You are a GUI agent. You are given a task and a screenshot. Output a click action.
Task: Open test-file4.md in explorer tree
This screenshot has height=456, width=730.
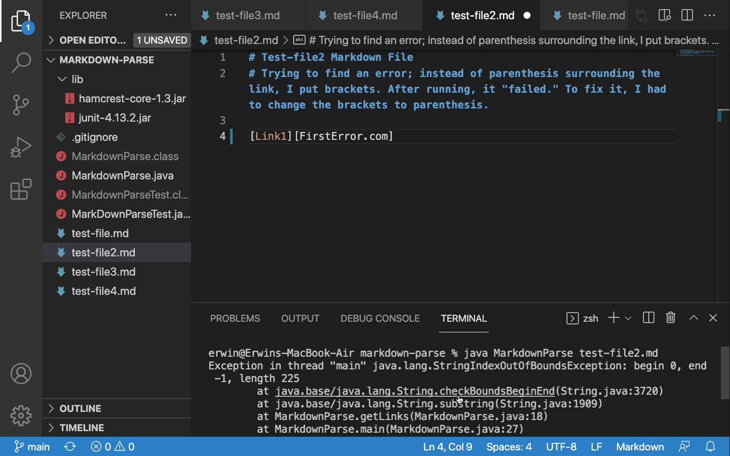tap(117, 291)
